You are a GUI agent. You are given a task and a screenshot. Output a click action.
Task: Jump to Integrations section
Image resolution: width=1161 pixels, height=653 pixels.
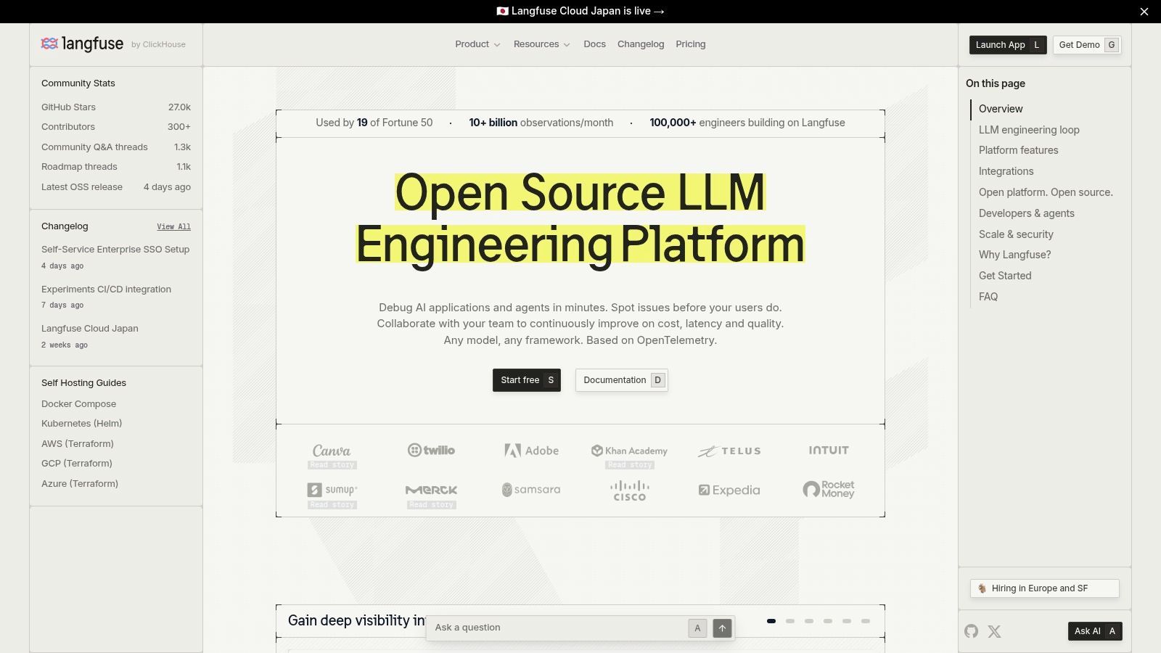[x=1006, y=171]
